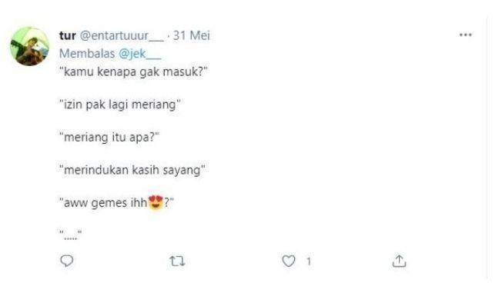Like the tweet with the heart icon
This screenshot has height=286, width=499.
point(289,261)
